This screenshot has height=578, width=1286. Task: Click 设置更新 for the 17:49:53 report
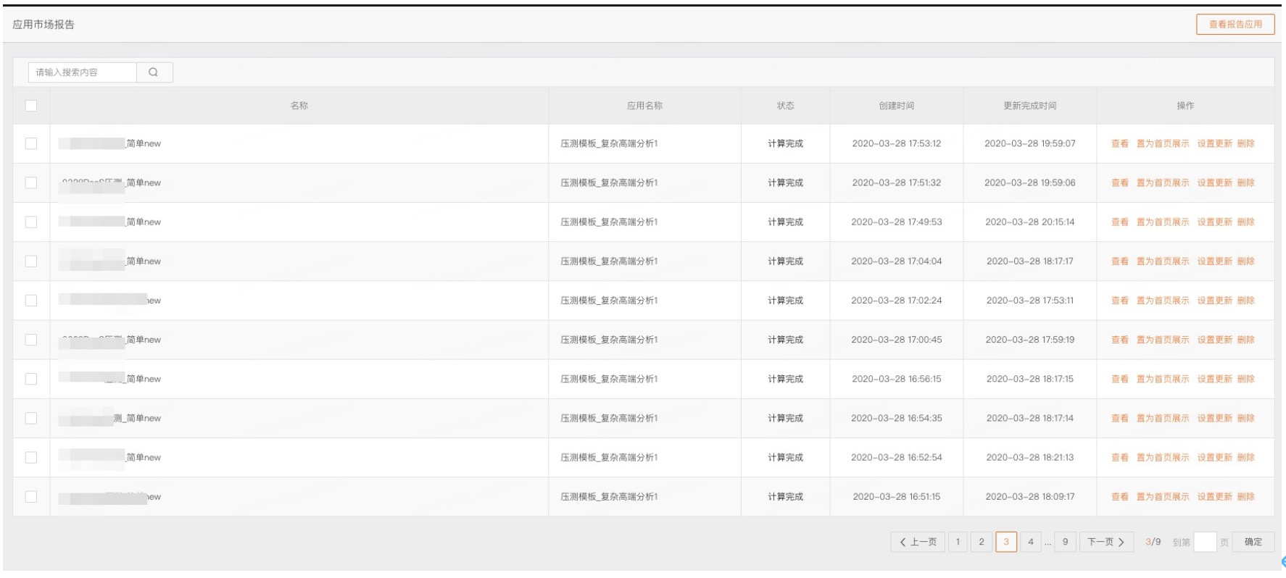click(x=1214, y=222)
